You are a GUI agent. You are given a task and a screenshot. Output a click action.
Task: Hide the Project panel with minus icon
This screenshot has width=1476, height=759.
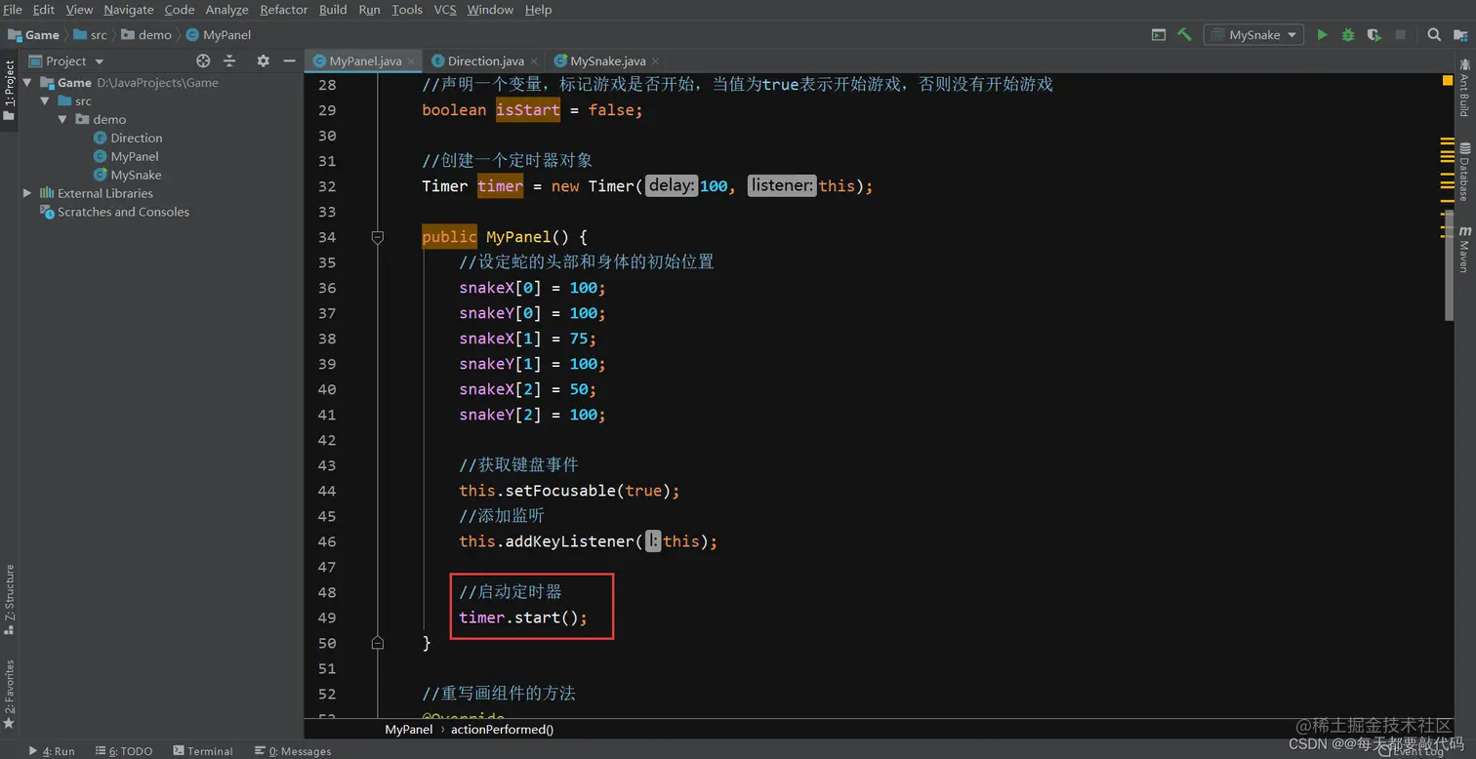pyautogui.click(x=289, y=60)
